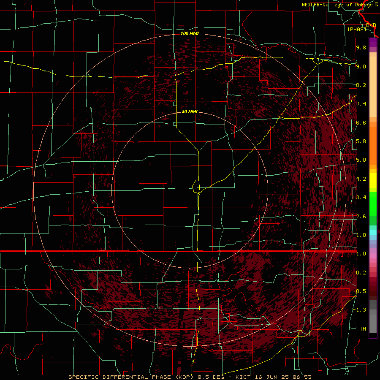Screen dimensions: 380x380
Task: Pick the purple swatch at legend top
Action: coord(373,43)
